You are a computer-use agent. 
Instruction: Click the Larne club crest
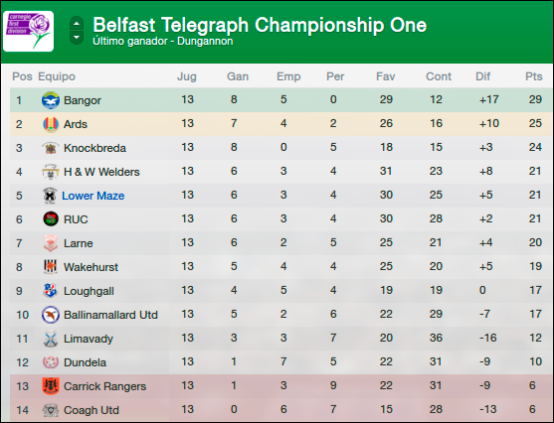coord(50,243)
